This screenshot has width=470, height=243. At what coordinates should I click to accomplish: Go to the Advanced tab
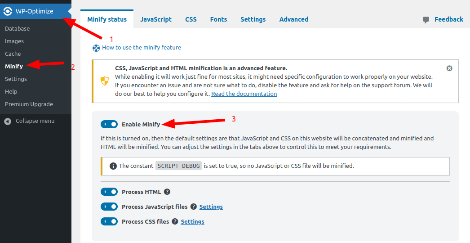tap(294, 19)
